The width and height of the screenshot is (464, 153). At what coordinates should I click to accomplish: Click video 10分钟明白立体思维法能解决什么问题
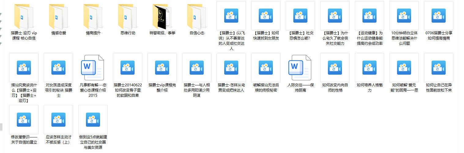[404, 16]
